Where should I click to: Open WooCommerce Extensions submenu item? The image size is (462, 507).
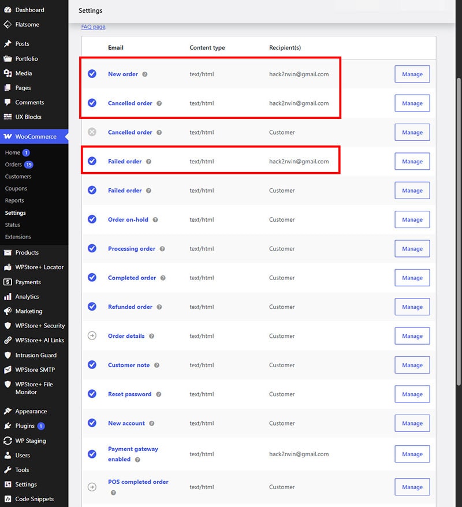[18, 237]
